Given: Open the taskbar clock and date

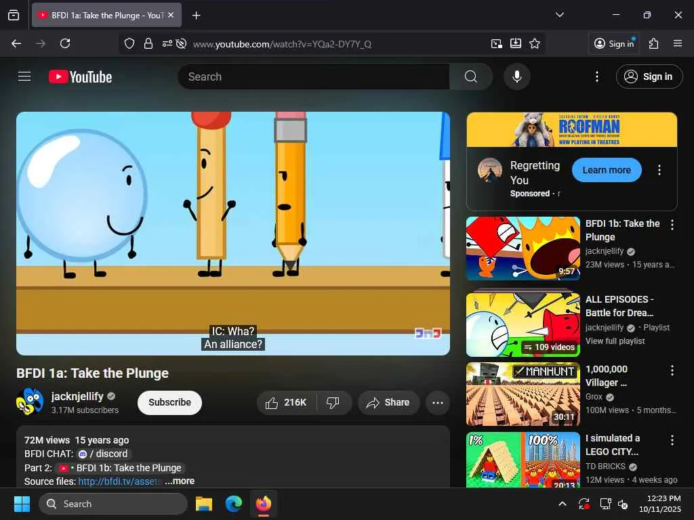Looking at the screenshot, I should pos(660,504).
